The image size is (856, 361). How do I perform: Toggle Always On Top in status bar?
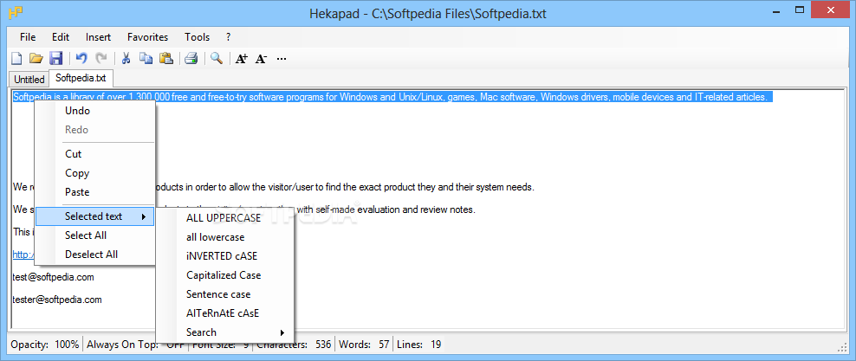pyautogui.click(x=135, y=344)
